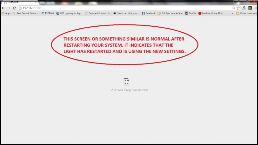Click the address bar showing 192.168.1.100
Screen dimensions: 258x145
tap(125, 8)
